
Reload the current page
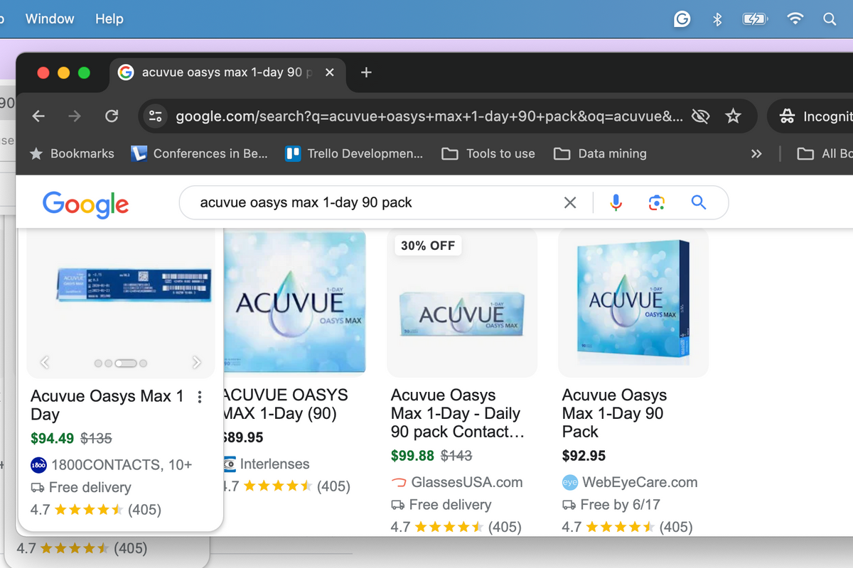click(111, 116)
